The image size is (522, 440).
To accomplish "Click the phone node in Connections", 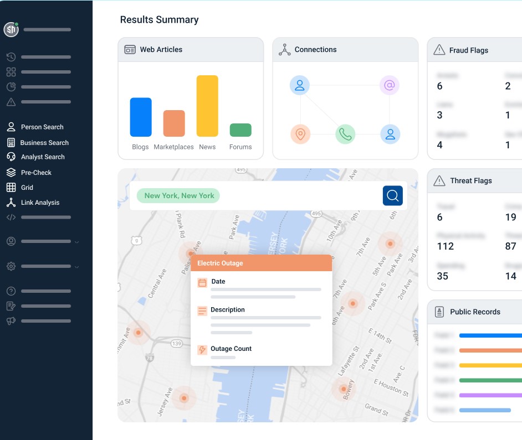I will point(345,134).
